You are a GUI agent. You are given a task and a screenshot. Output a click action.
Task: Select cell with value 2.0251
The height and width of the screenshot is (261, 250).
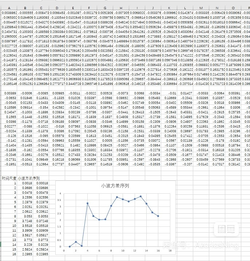pyautogui.click(x=25, y=207)
